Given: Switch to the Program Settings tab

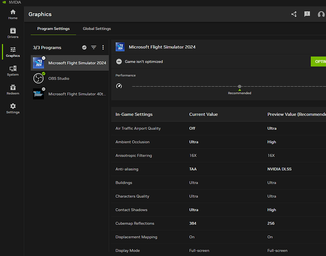Looking at the screenshot, I should (x=53, y=28).
